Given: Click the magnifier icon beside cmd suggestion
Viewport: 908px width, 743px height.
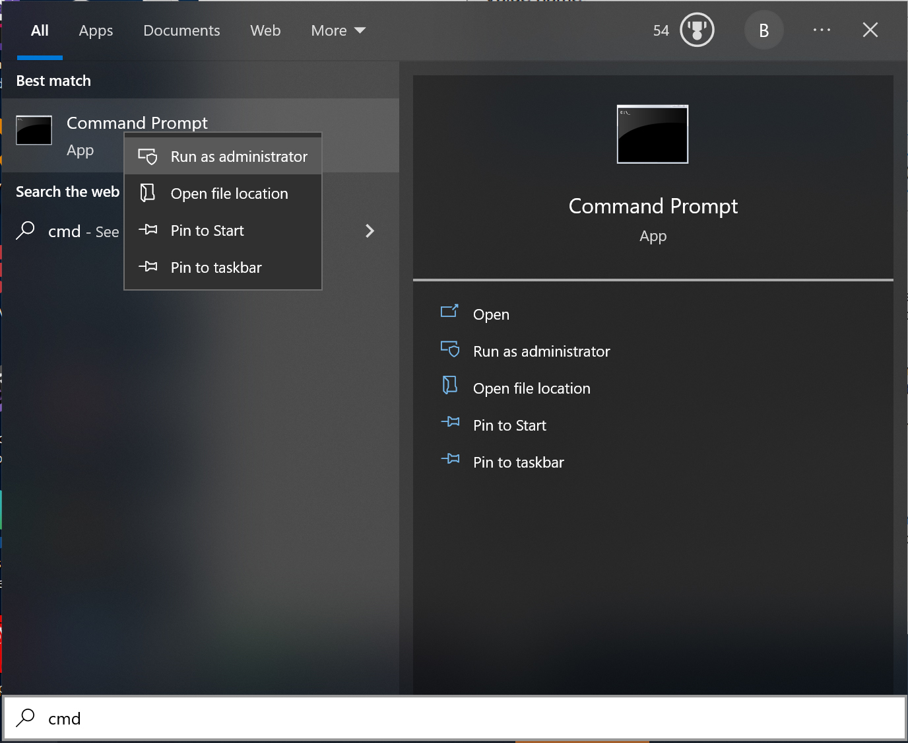Looking at the screenshot, I should coord(26,230).
